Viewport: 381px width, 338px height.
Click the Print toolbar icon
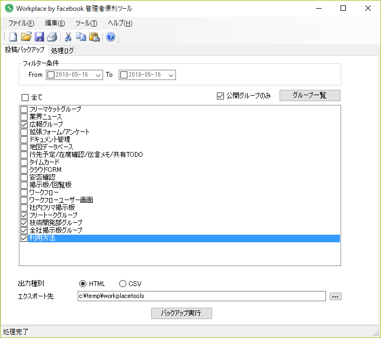coord(52,37)
